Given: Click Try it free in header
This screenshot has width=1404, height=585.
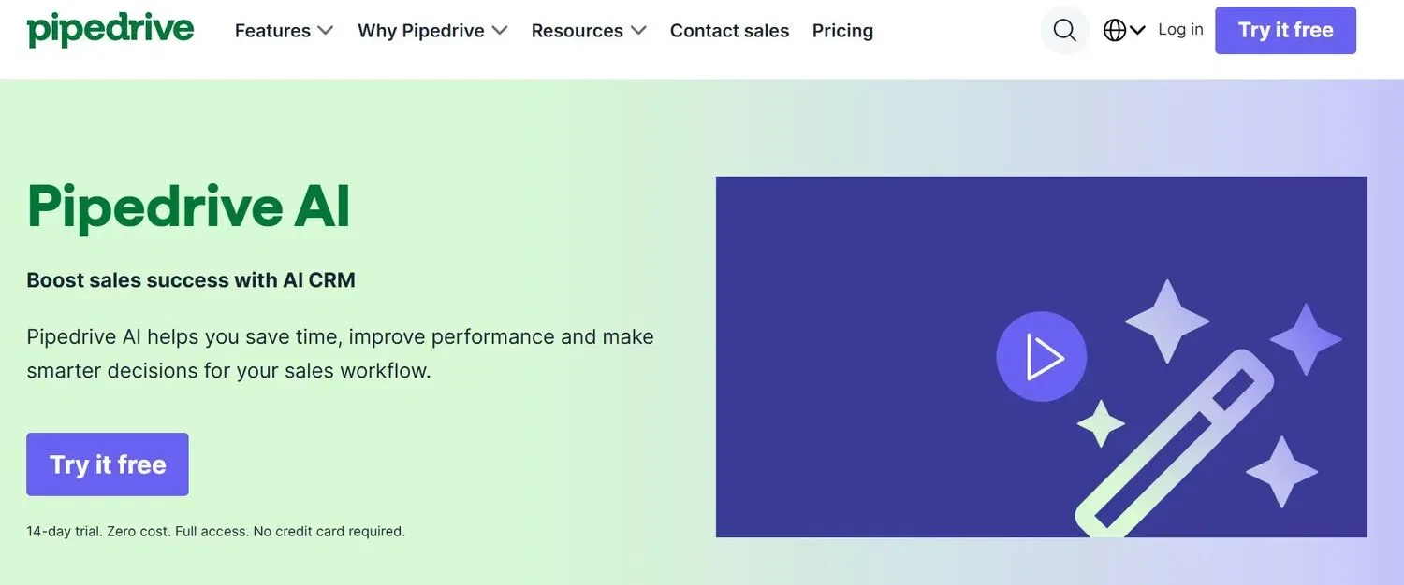Looking at the screenshot, I should (1285, 30).
